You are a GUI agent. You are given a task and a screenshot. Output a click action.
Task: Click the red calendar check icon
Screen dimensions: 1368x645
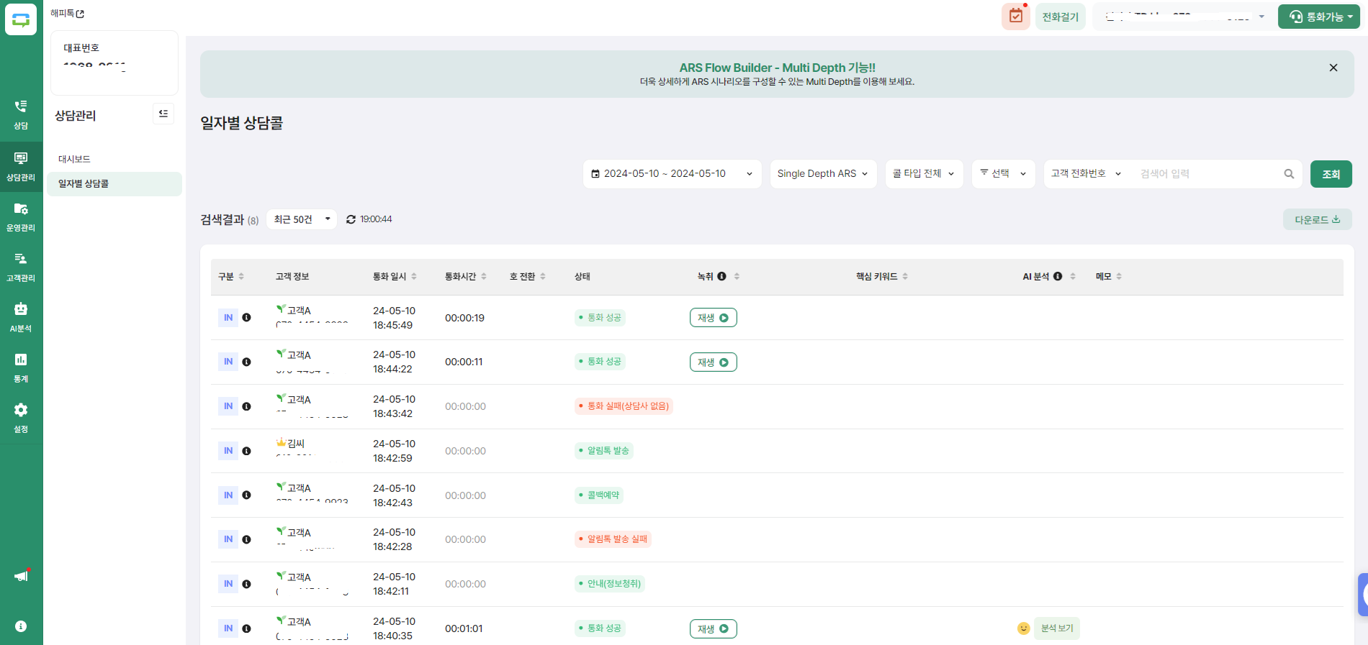click(1015, 17)
